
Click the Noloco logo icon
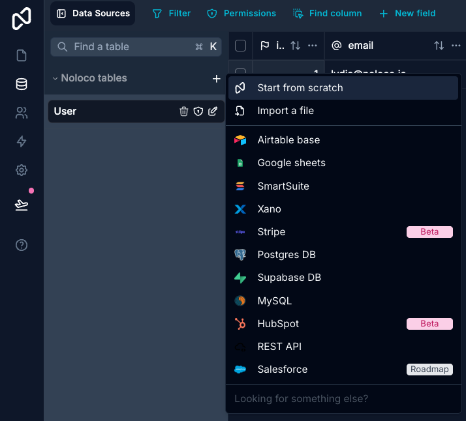click(22, 17)
